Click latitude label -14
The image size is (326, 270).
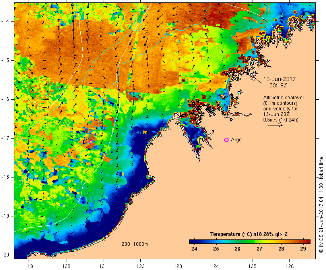pos(5,21)
